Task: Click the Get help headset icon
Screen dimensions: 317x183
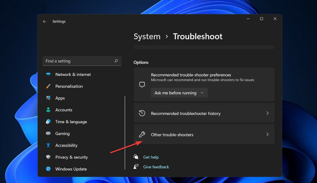Action: (136, 157)
